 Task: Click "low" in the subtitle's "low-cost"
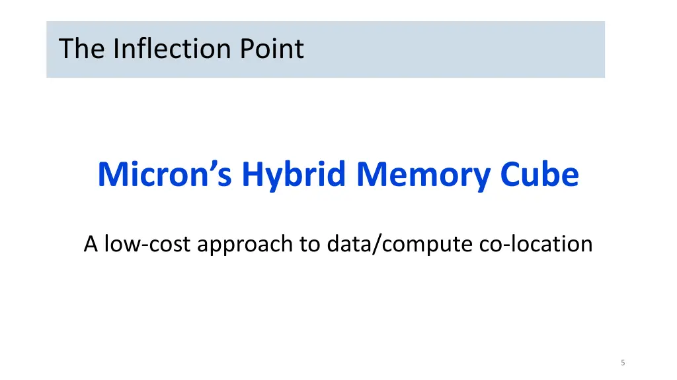pos(122,244)
